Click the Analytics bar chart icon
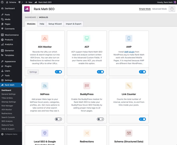This screenshot has height=145, width=177. click(x=2, y=44)
